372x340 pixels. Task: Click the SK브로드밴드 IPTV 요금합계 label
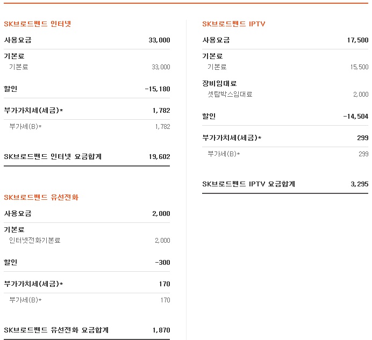[248, 184]
